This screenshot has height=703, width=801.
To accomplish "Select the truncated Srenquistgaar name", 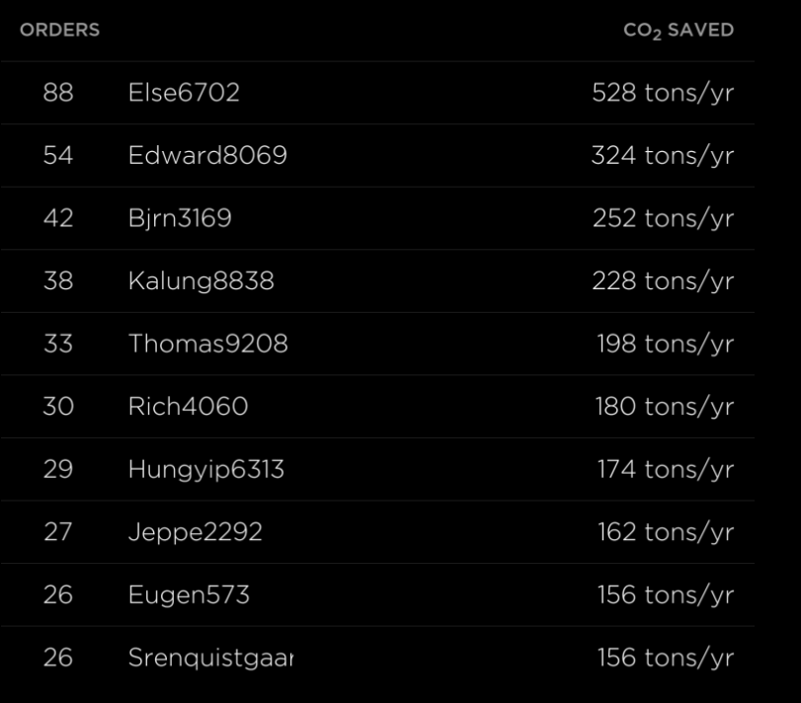I will coord(210,658).
